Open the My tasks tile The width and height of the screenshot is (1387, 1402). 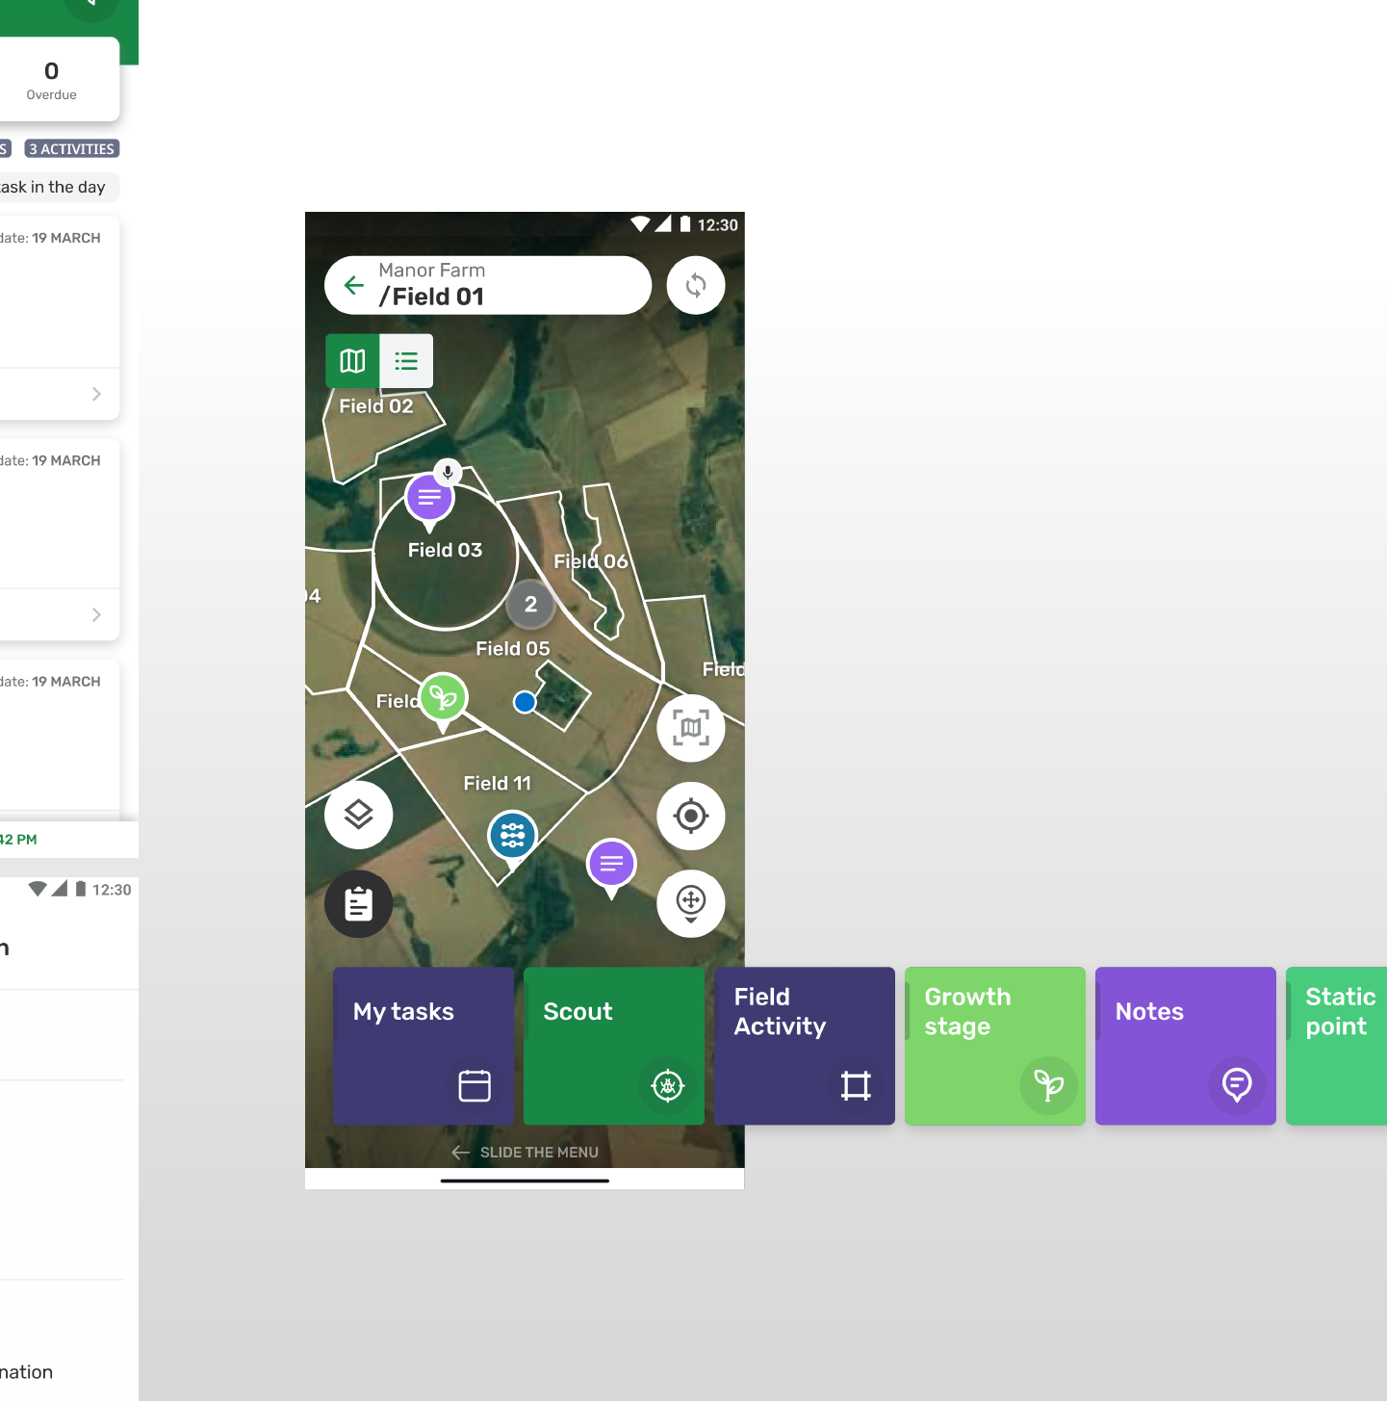423,1046
